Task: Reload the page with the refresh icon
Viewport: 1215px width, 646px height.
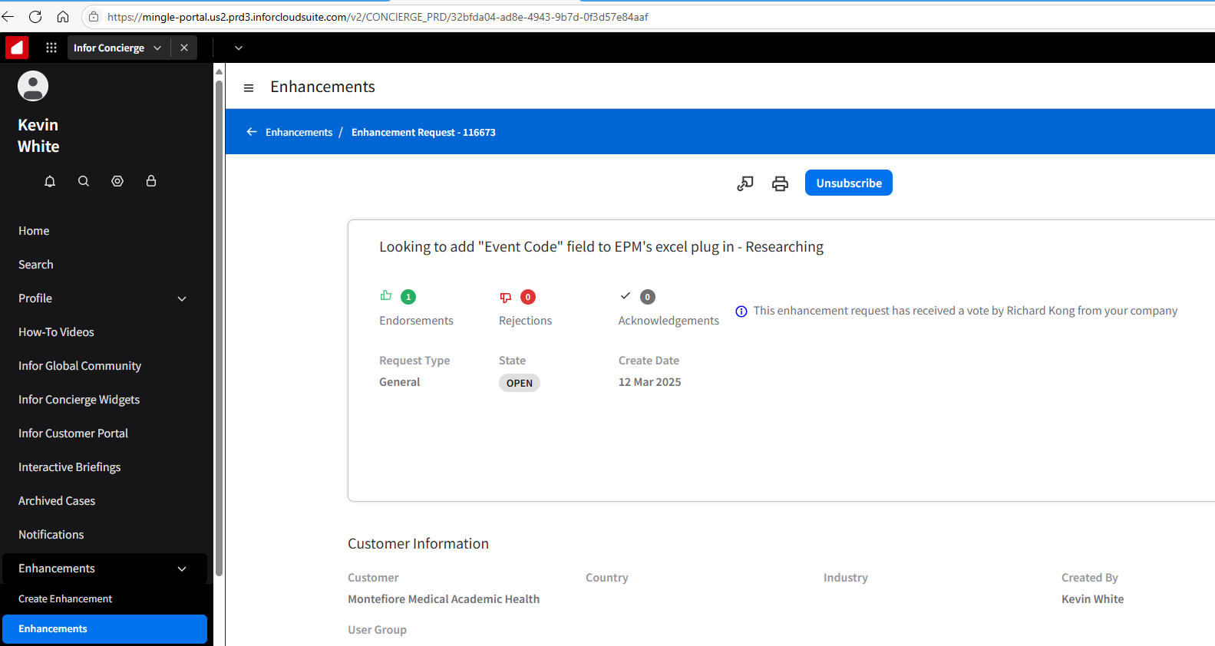Action: coord(35,16)
